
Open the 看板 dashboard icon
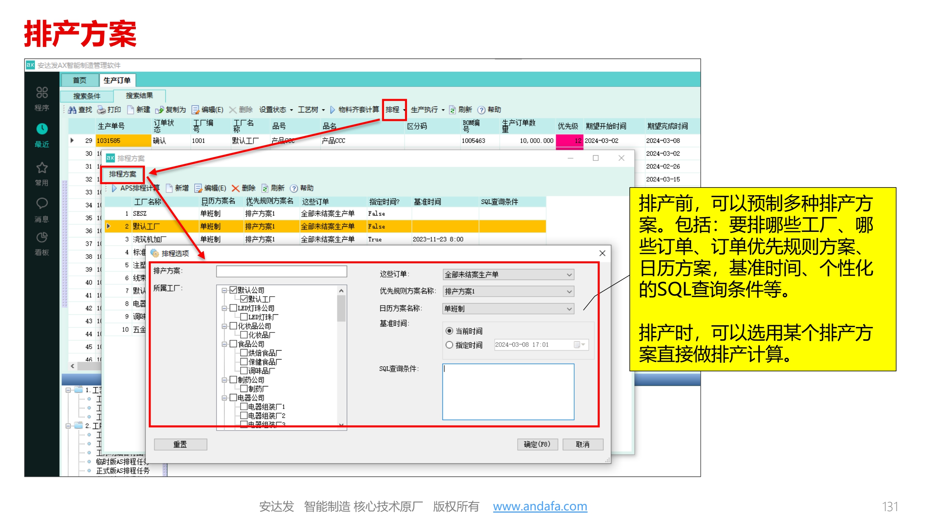[x=42, y=237]
